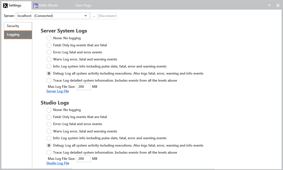283x170 pixels.
Task: Switch to the Hello World tab
Action: pos(46,5)
